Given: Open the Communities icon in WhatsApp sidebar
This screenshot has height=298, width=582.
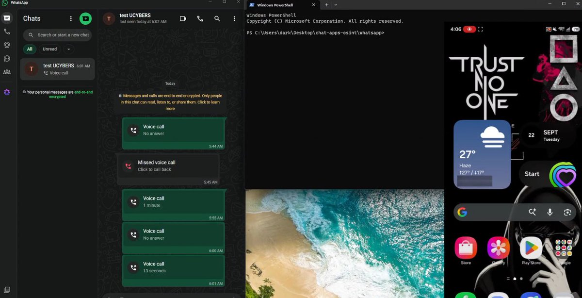Looking at the screenshot, I should tap(7, 72).
